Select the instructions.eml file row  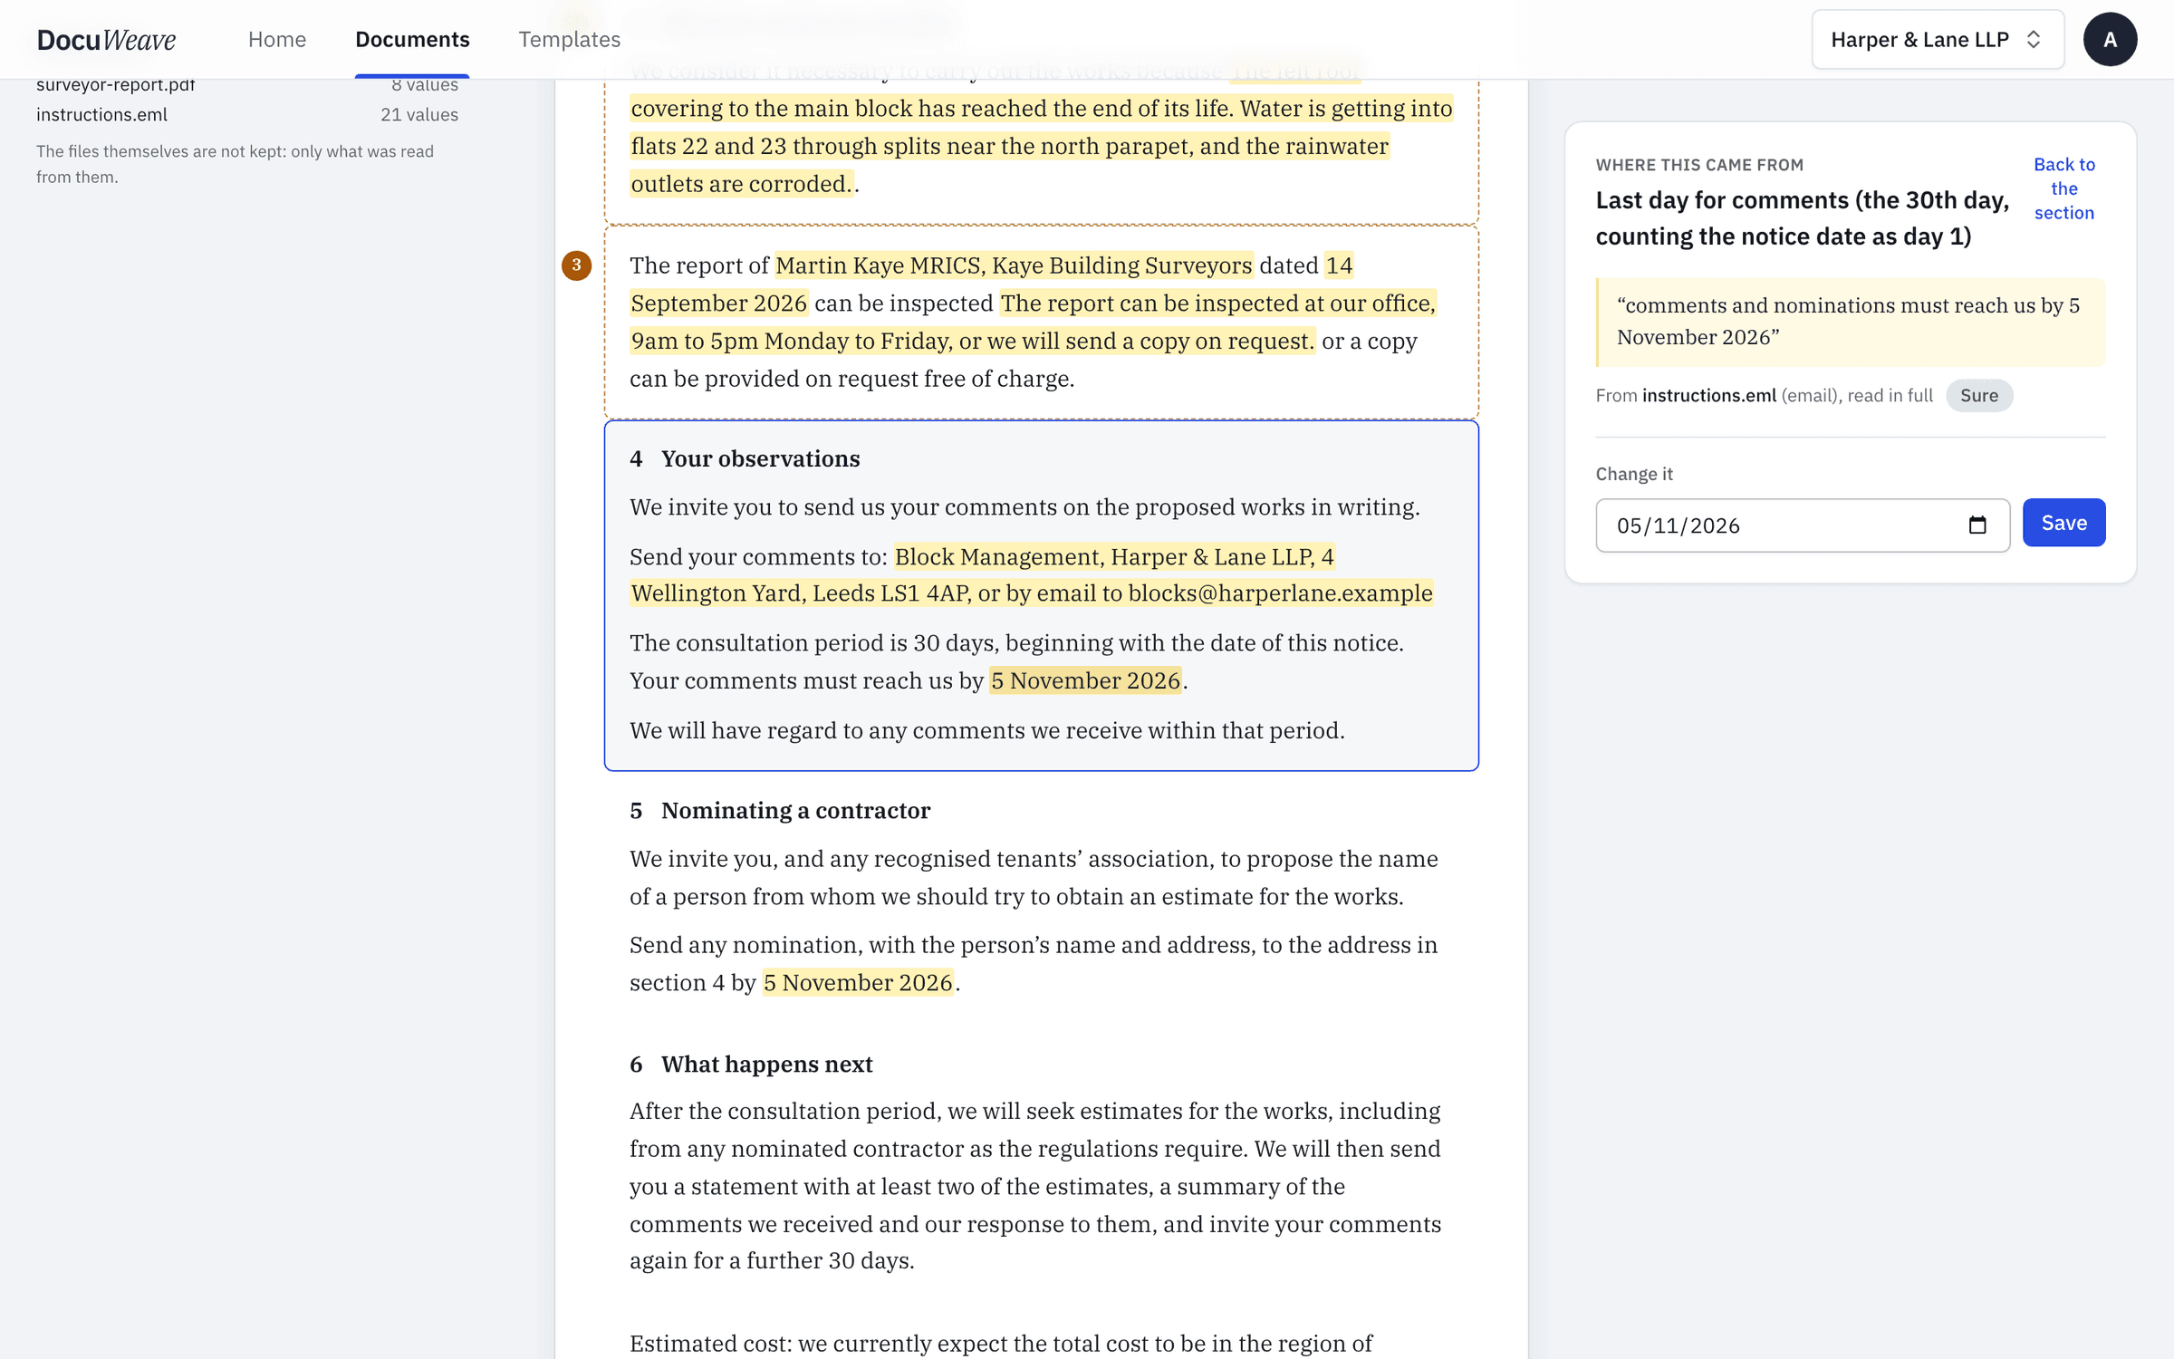click(x=247, y=114)
